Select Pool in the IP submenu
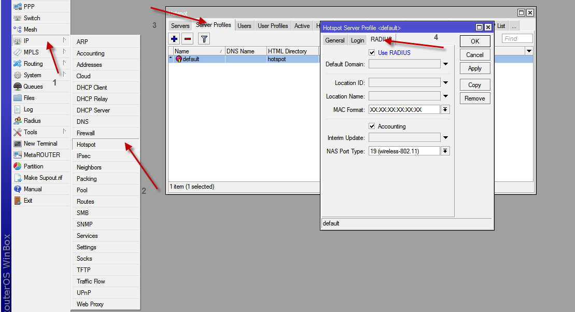 coord(106,190)
